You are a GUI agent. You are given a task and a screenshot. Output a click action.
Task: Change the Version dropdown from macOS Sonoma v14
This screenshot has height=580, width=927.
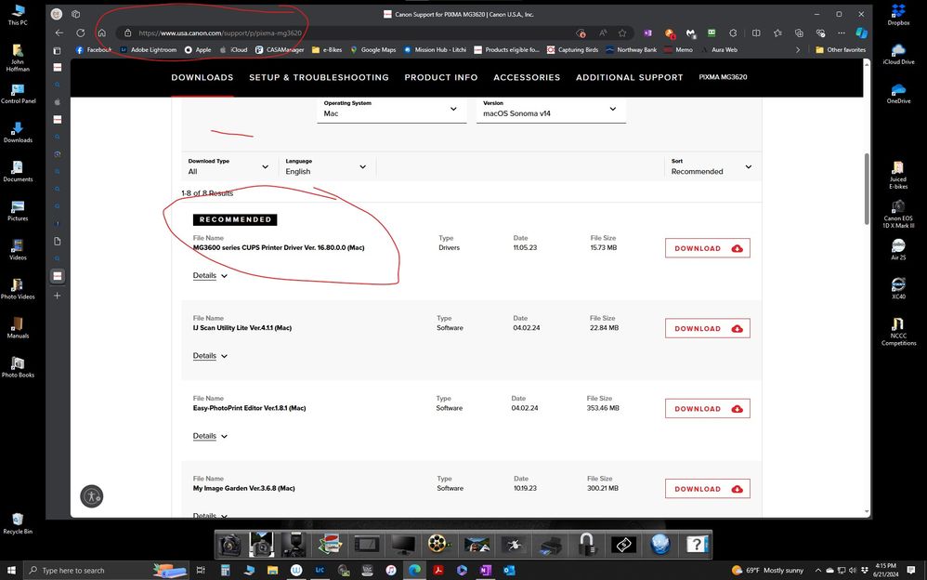click(x=550, y=110)
